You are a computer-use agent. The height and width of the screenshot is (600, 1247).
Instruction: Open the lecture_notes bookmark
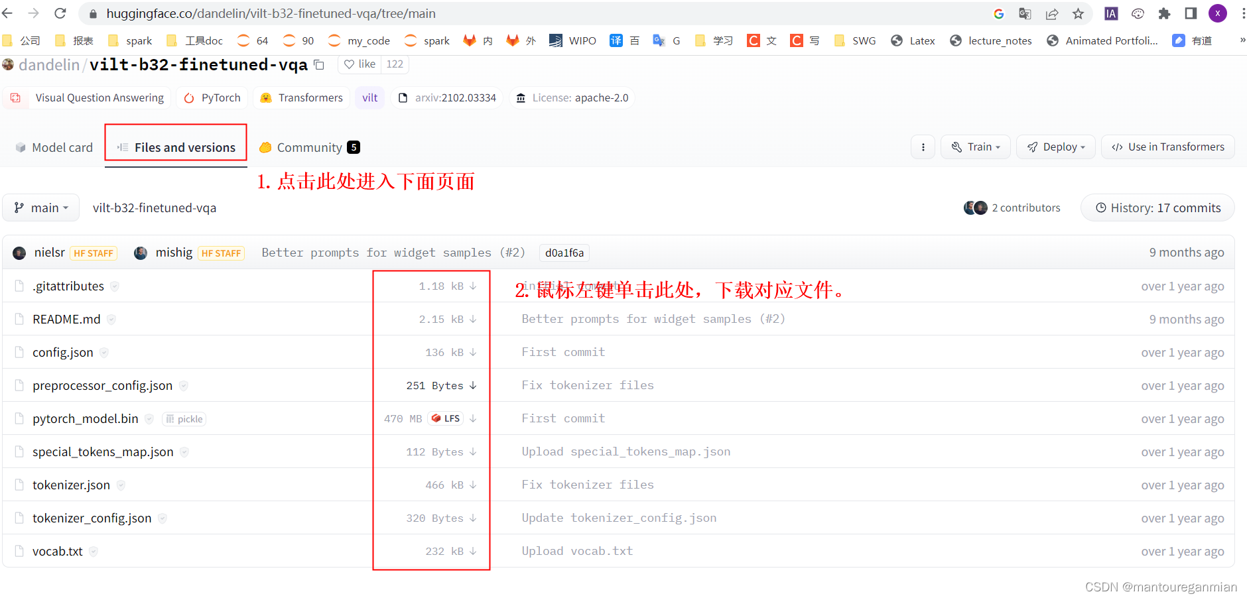tap(991, 40)
